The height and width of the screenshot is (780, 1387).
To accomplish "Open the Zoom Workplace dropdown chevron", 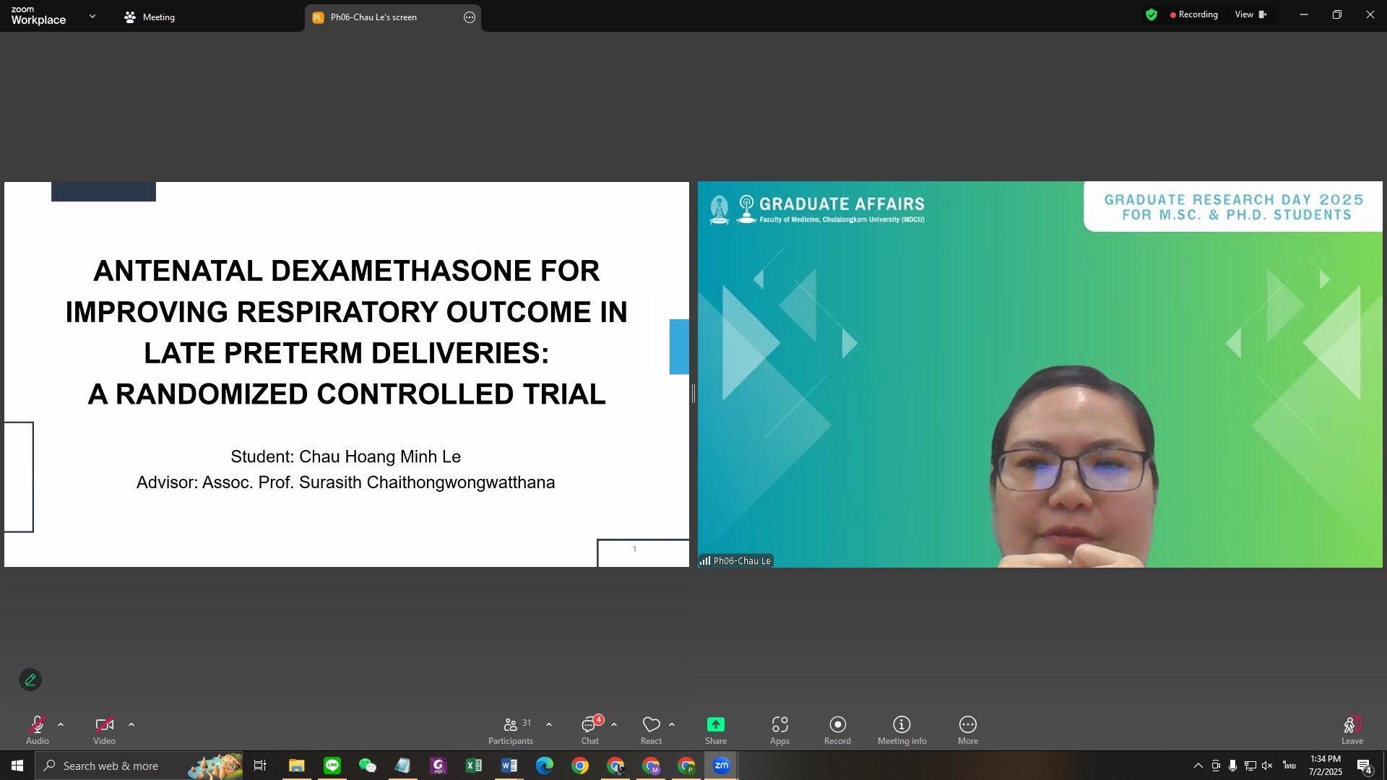I will [x=92, y=16].
